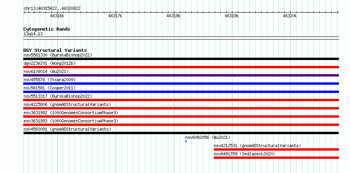Open dgv223e201 (Wong2012b) variant label
This screenshot has width=350, height=173.
(50, 63)
